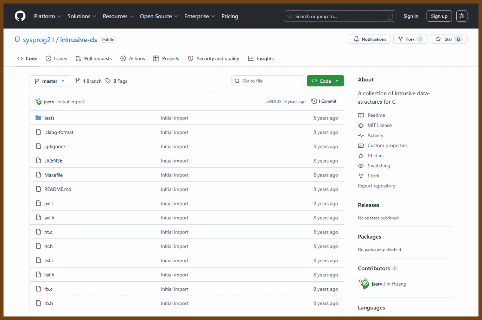Click the Sign up button
The width and height of the screenshot is (482, 320).
[x=439, y=16]
